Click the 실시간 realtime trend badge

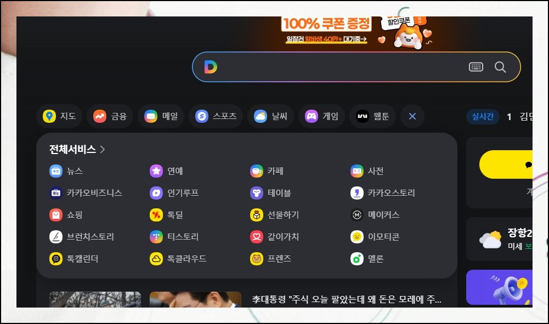(x=483, y=117)
